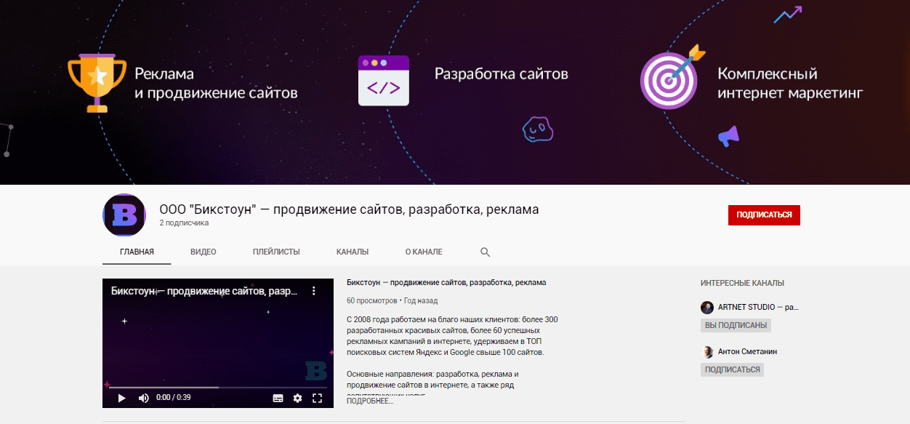Click the code window icon in the banner
The width and height of the screenshot is (910, 424).
point(384,81)
